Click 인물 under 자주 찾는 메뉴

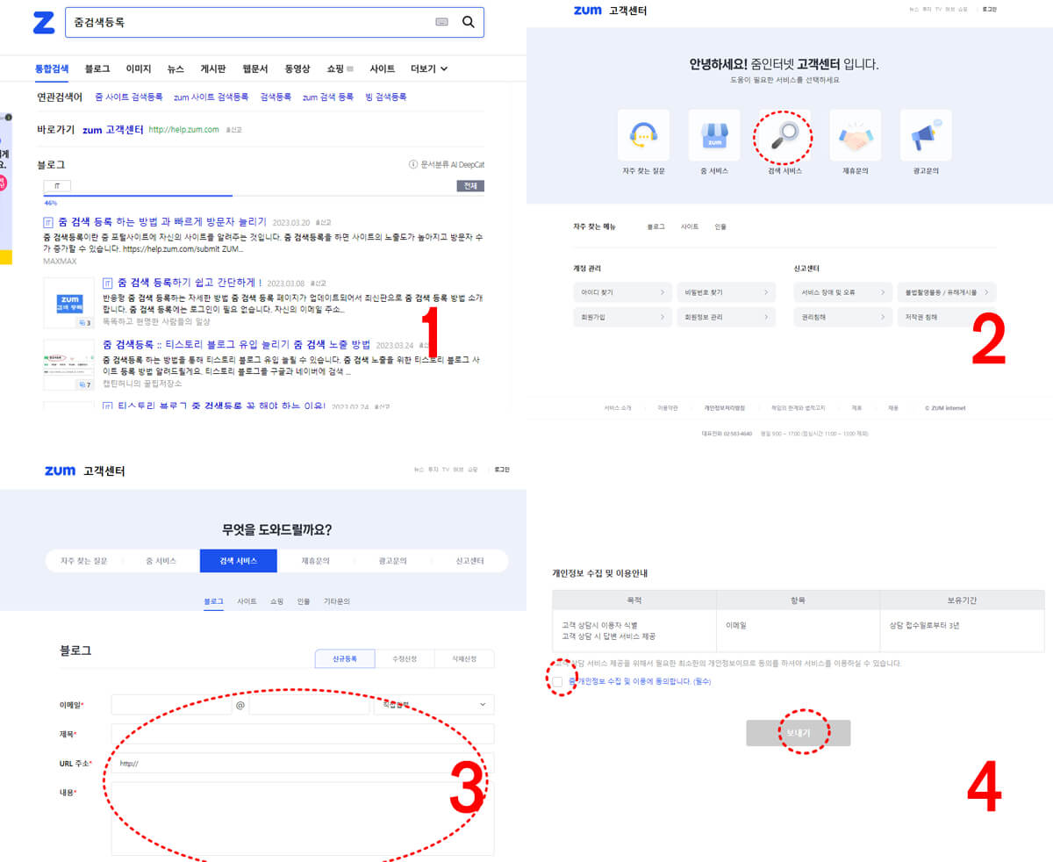point(720,226)
